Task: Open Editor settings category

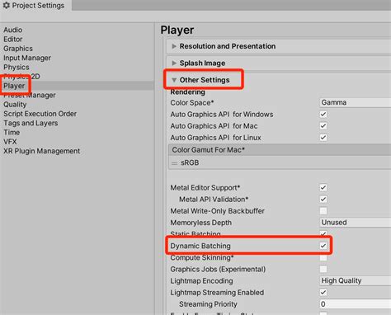Action: pyautogui.click(x=13, y=39)
